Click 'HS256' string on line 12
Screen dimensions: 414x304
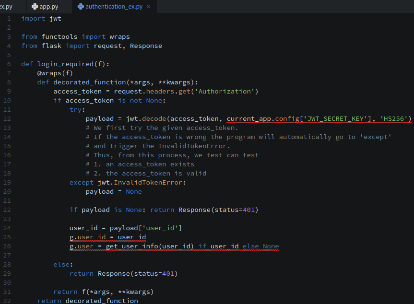[394, 119]
